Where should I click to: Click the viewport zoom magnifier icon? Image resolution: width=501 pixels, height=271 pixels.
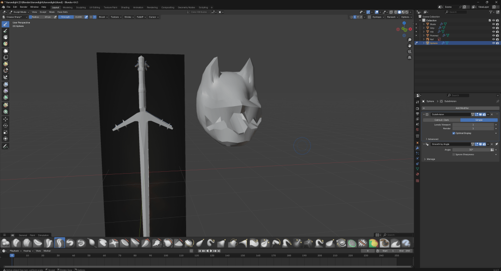pyautogui.click(x=409, y=40)
